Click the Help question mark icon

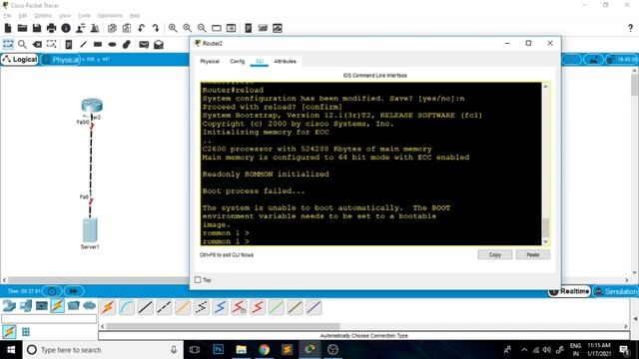coord(630,28)
